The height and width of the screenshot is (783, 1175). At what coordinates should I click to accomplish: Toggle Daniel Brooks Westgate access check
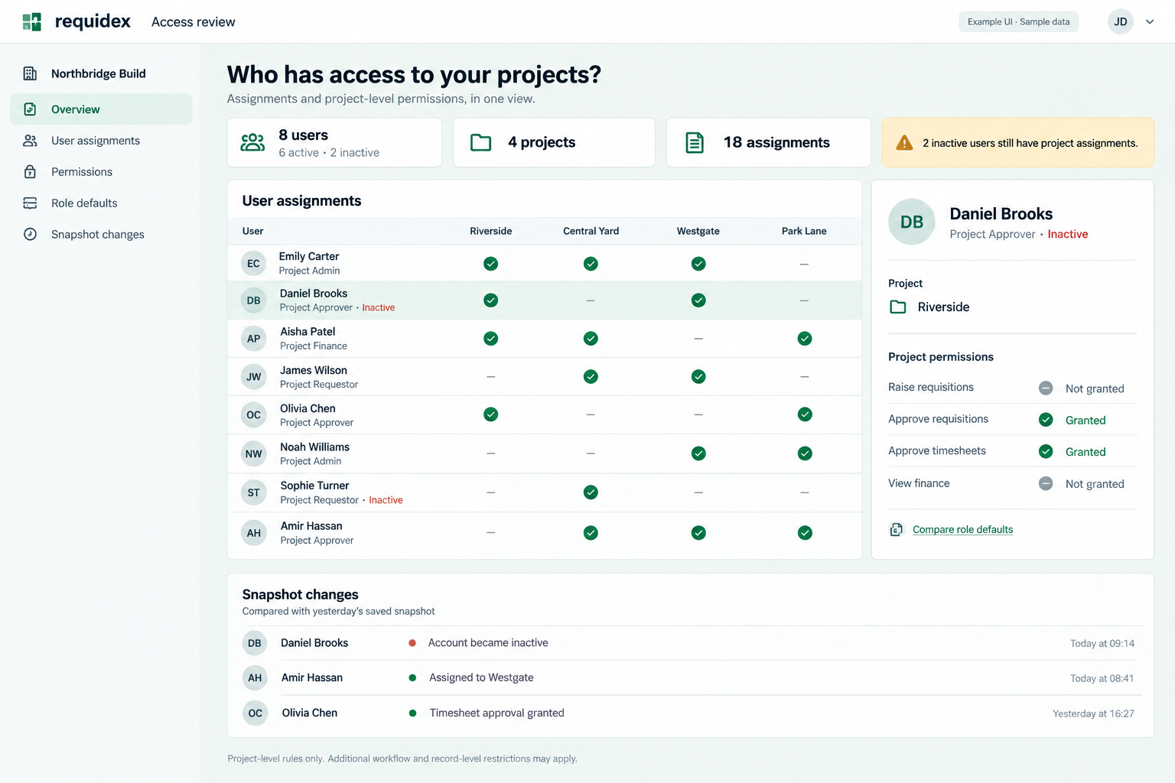click(698, 301)
